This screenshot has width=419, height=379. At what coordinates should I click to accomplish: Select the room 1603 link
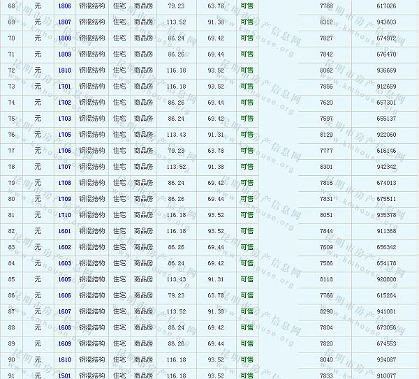[x=64, y=263]
